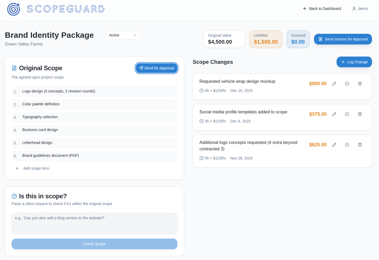Click the 'Send for Approval' button
The width and height of the screenshot is (379, 260).
156,68
